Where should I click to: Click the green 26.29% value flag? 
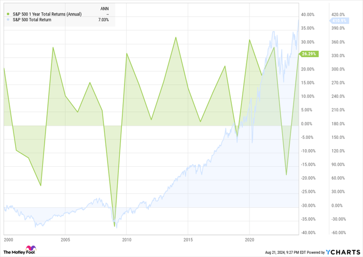309,54
